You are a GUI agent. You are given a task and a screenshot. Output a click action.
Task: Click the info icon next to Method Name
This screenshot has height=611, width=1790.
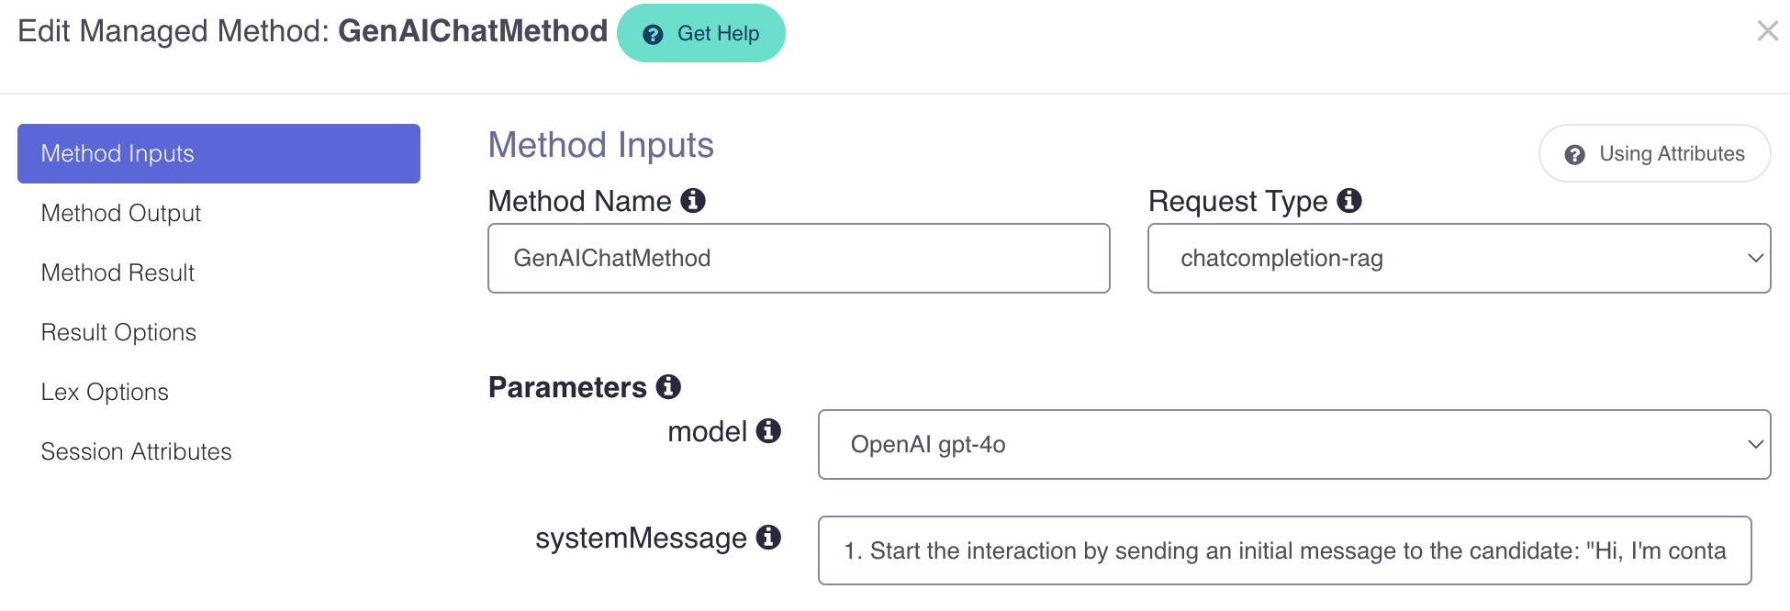click(x=693, y=200)
